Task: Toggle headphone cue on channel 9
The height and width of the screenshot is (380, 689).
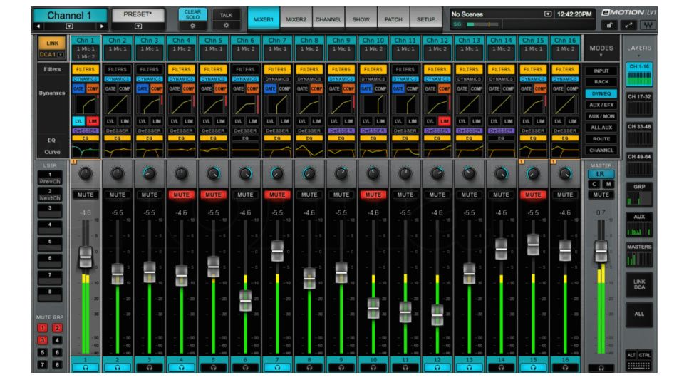Action: (341, 368)
